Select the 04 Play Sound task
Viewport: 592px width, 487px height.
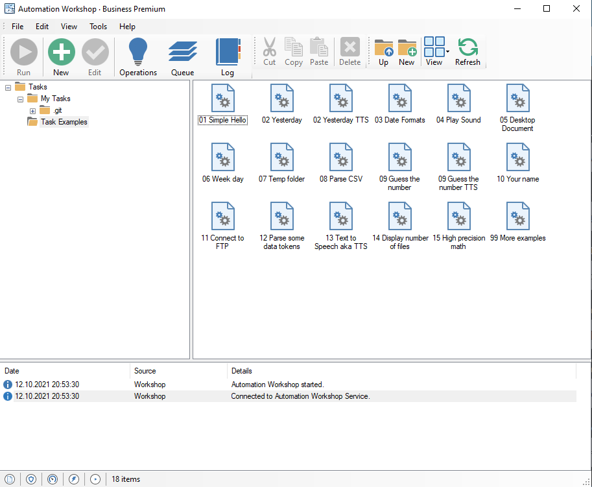click(458, 104)
